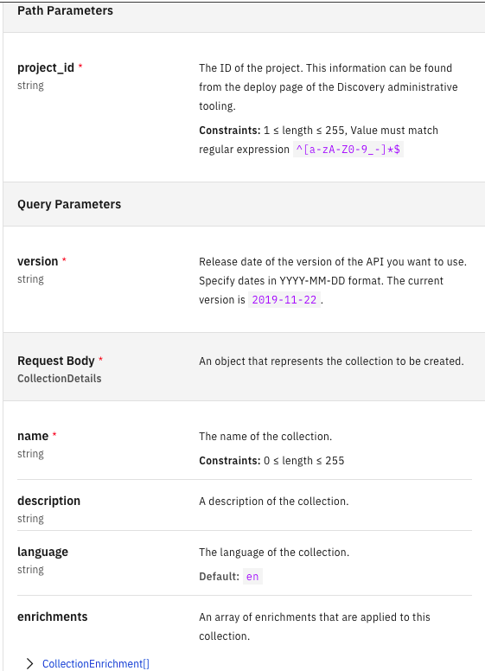The width and height of the screenshot is (485, 671).
Task: Click the name length Constraints text
Action: pos(271,461)
